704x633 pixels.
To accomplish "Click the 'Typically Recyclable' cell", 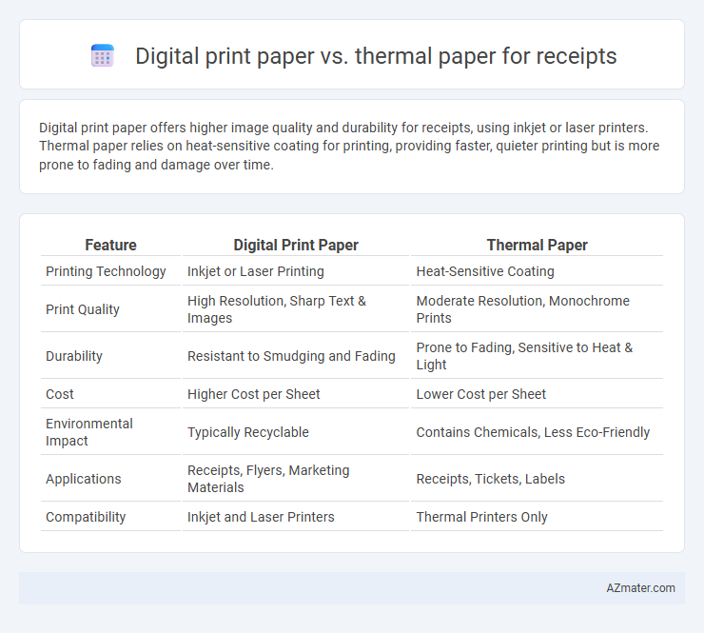I will tap(248, 432).
